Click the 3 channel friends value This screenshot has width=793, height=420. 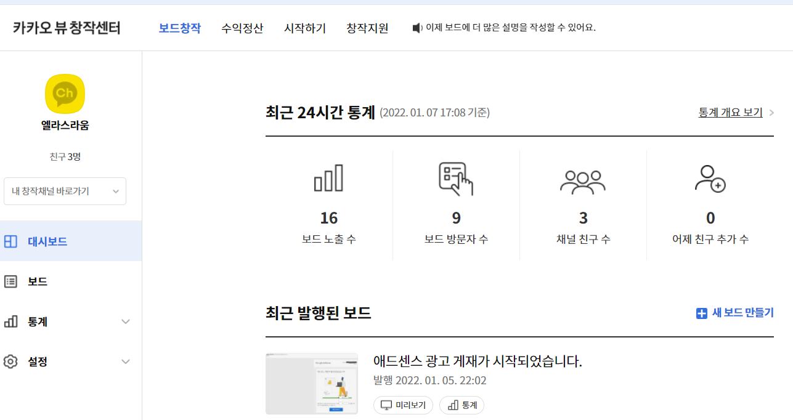584,218
